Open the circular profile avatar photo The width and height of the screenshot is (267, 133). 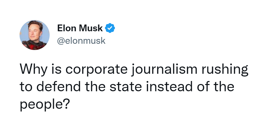35,35
